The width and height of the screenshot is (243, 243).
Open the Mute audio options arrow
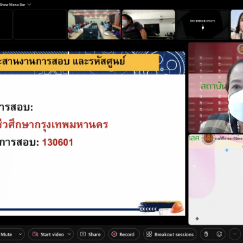tap(20, 234)
